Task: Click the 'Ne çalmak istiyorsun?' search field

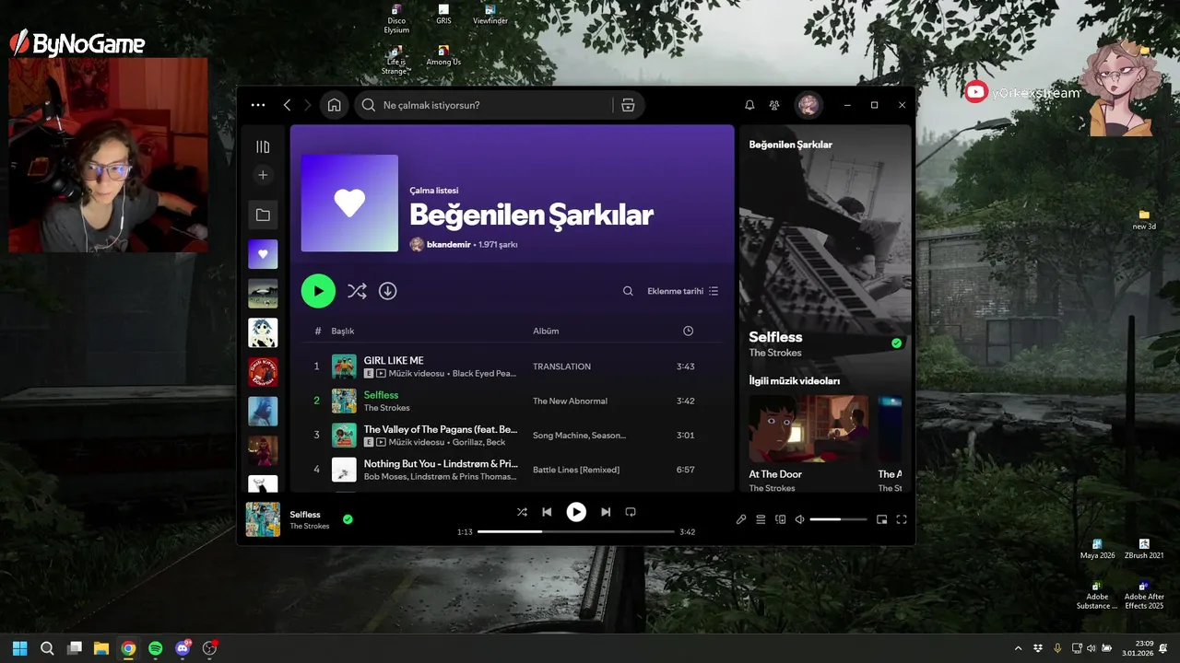Action: (484, 105)
